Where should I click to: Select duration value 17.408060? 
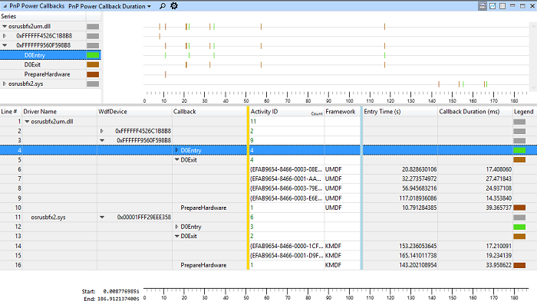pos(499,169)
